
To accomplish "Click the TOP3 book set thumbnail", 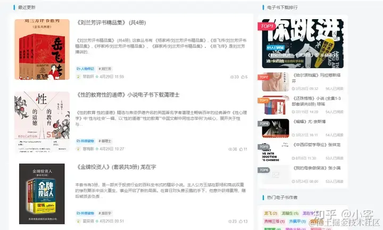I will coord(276,105).
